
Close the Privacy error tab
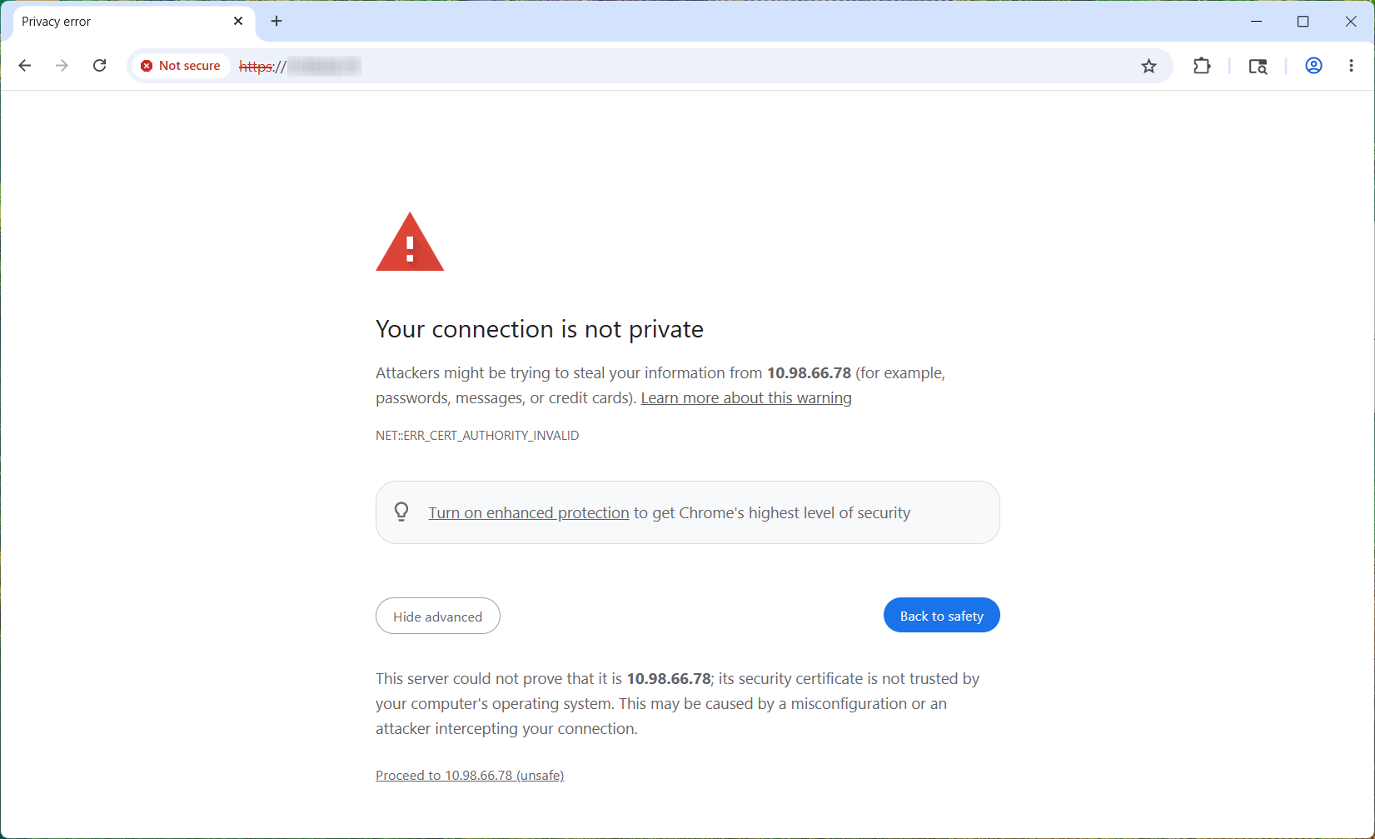point(238,22)
